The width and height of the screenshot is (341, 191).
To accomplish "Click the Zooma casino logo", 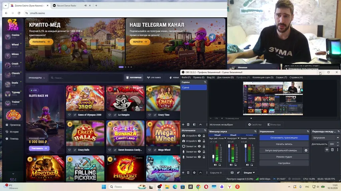I will 13,25.
